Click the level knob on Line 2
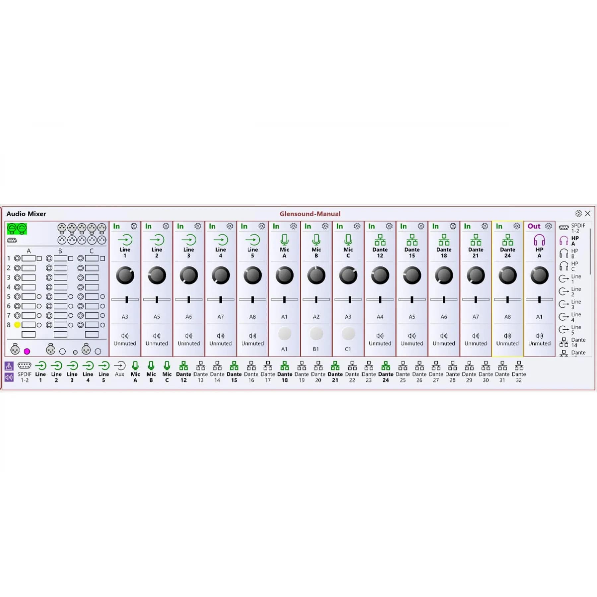 157,275
